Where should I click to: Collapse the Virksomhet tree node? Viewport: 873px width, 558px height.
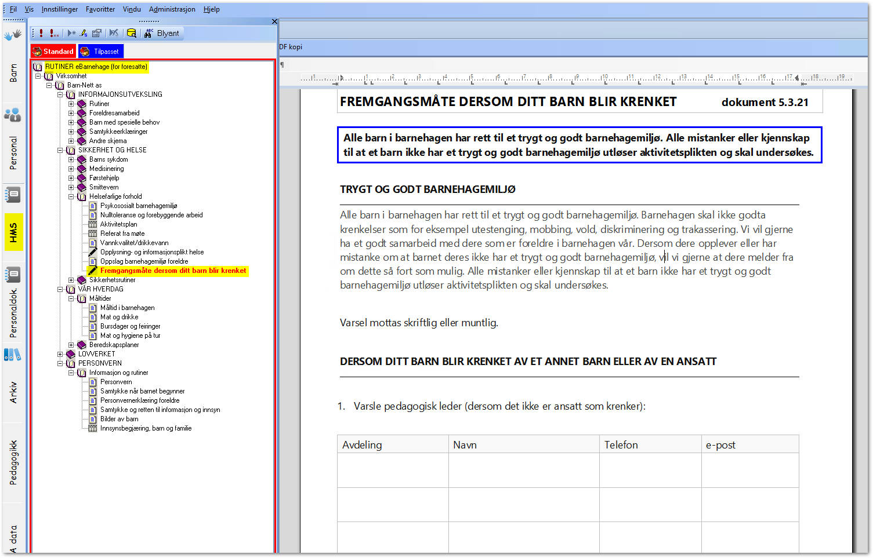[38, 76]
